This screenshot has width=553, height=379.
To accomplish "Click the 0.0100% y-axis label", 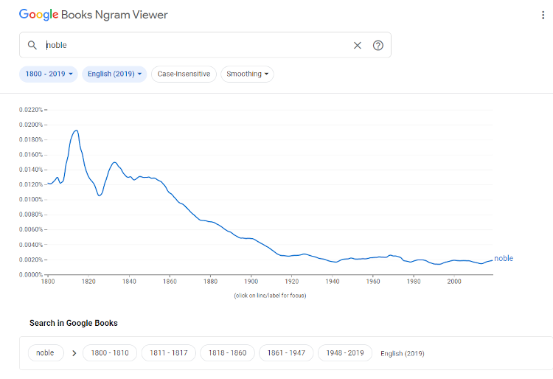I will [31, 200].
